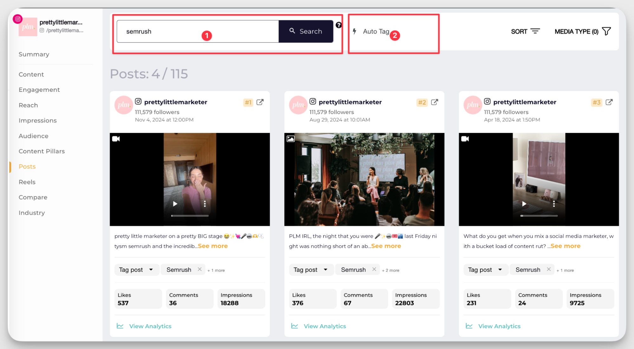The width and height of the screenshot is (634, 349).
Task: Play the Nov 4, 2024 video
Action: coord(175,204)
